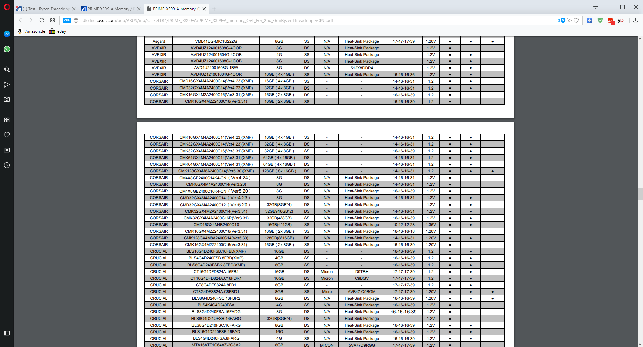Image resolution: width=643 pixels, height=347 pixels.
Task: Open the Speed Dial start page button in the toolbar
Action: [52, 20]
